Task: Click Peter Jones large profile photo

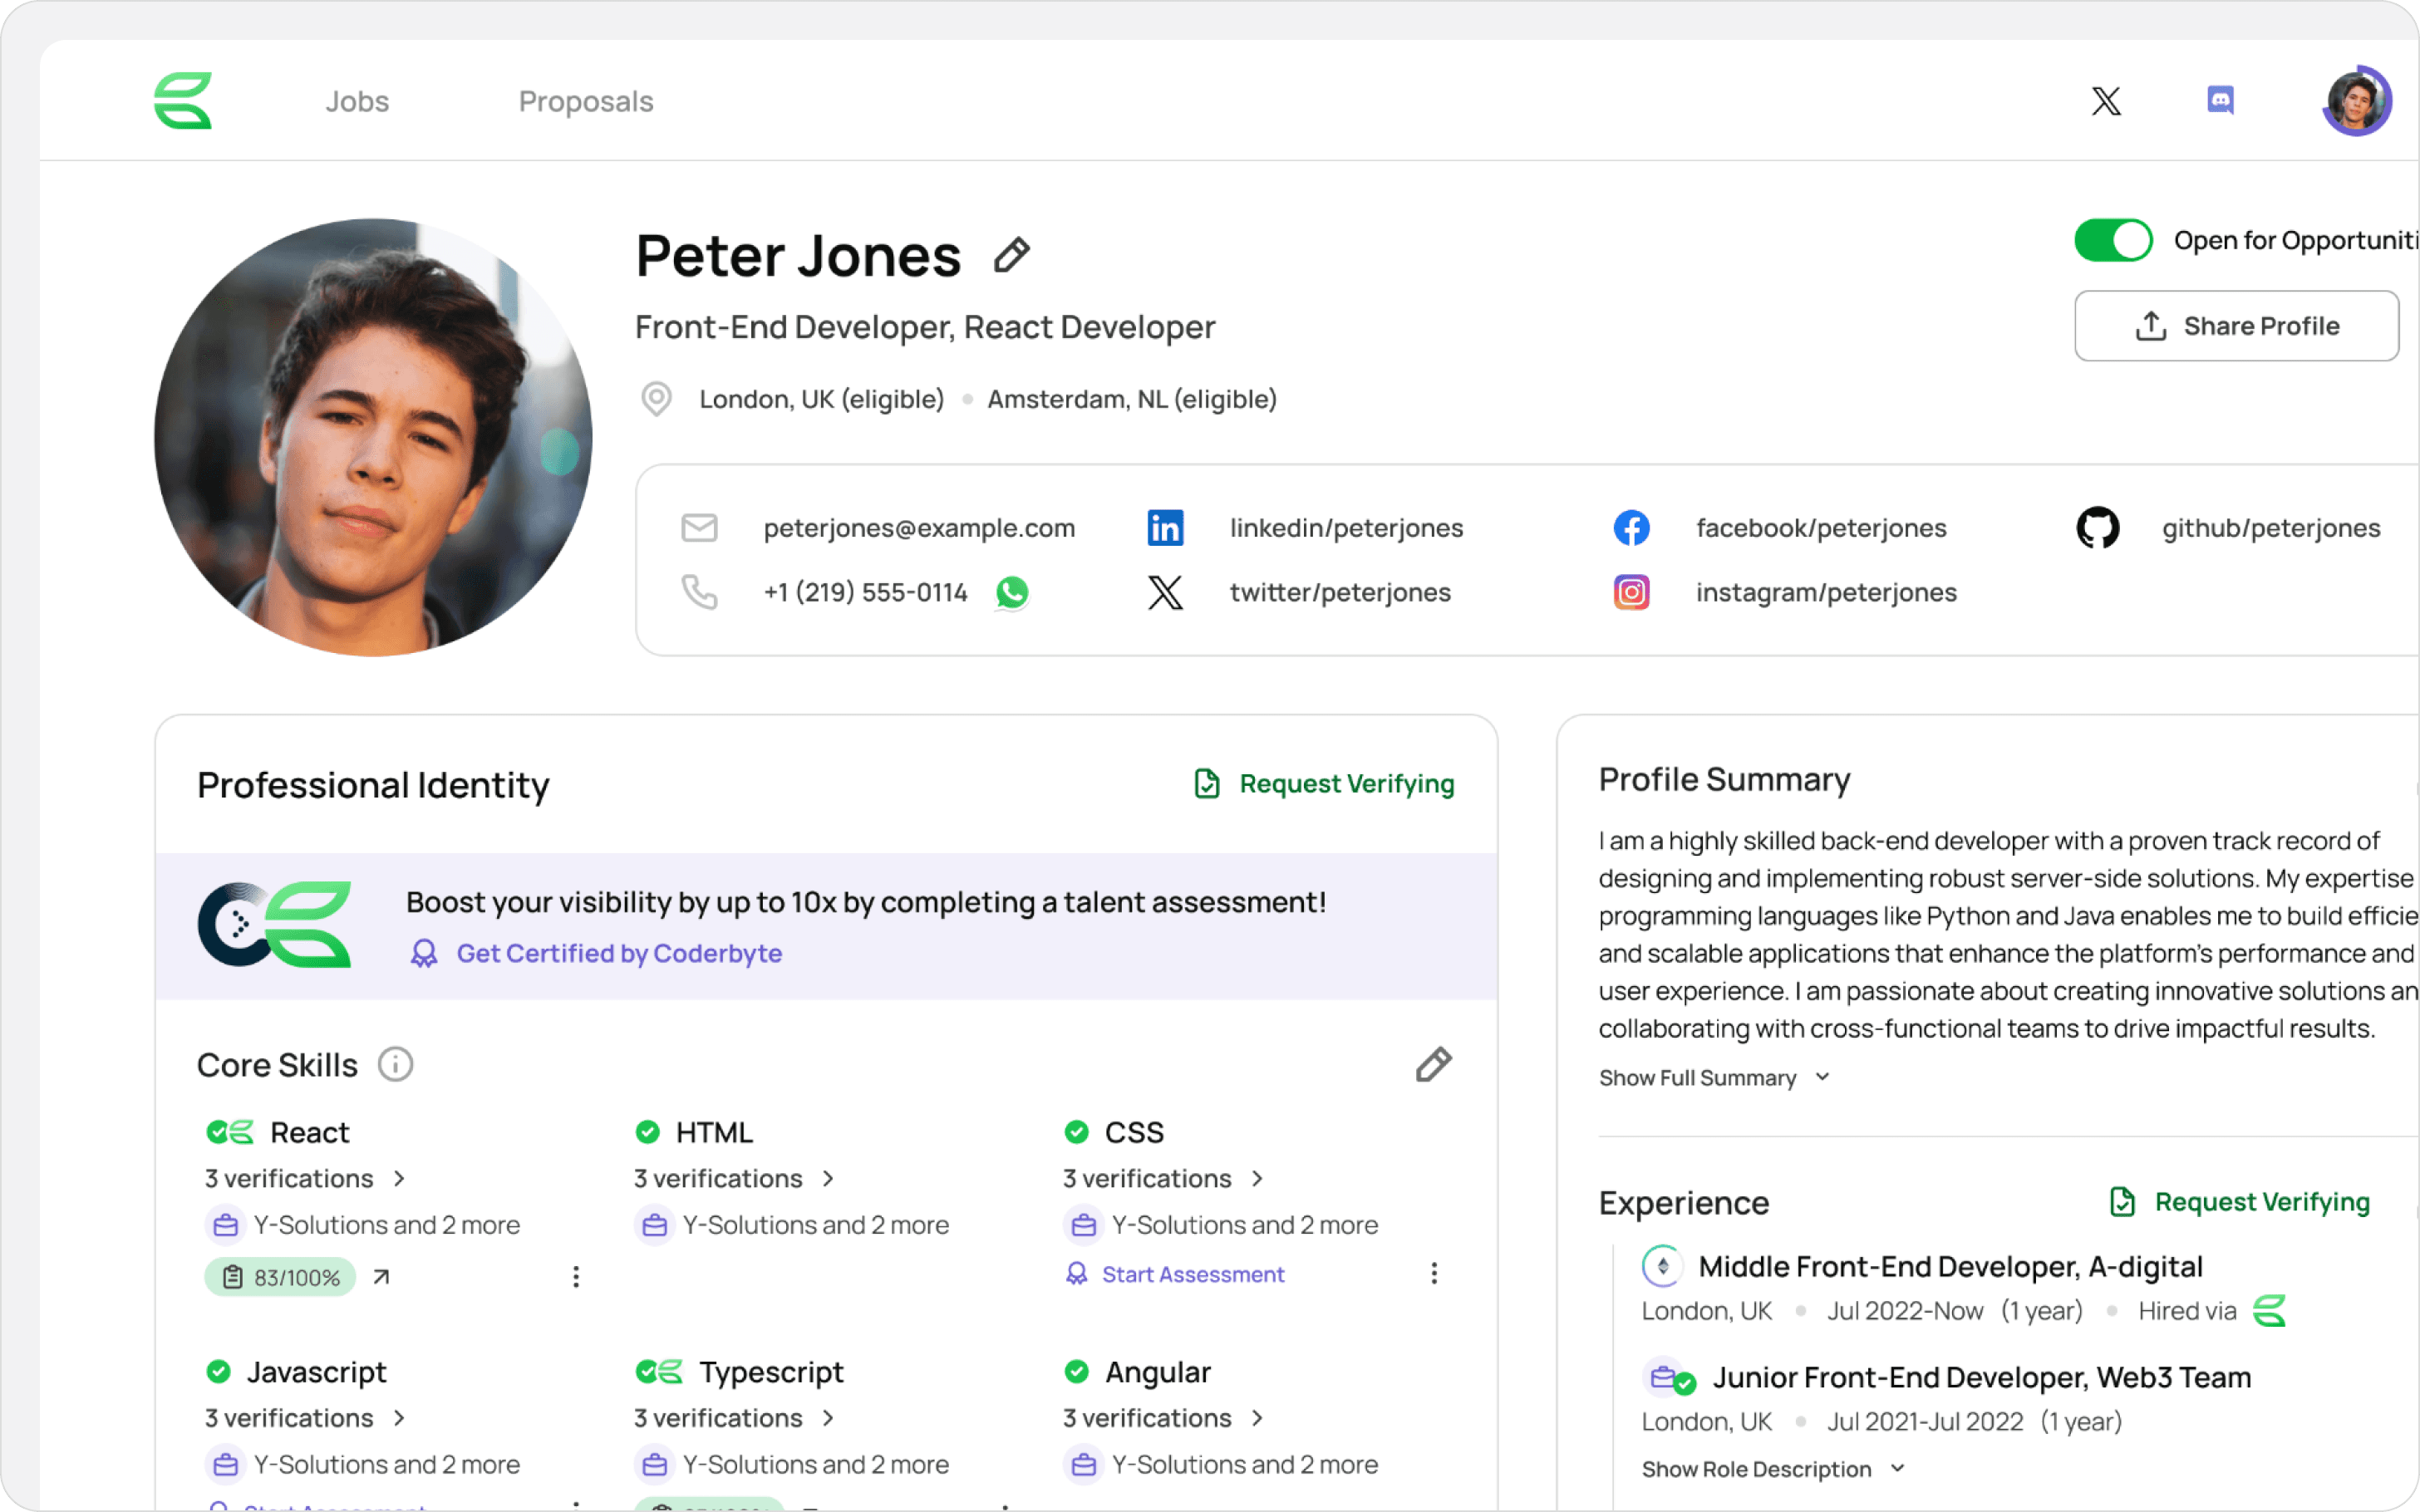Action: (372, 437)
